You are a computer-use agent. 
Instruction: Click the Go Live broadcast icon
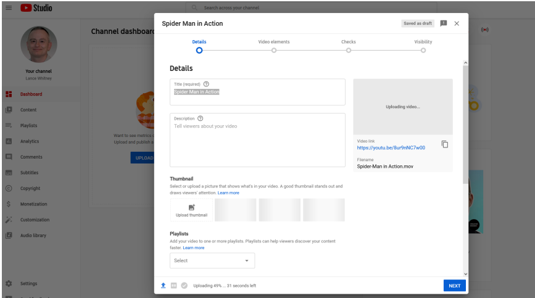pyautogui.click(x=484, y=30)
